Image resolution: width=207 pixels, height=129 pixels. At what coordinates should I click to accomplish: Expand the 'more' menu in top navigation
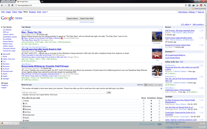[x=45, y=12]
